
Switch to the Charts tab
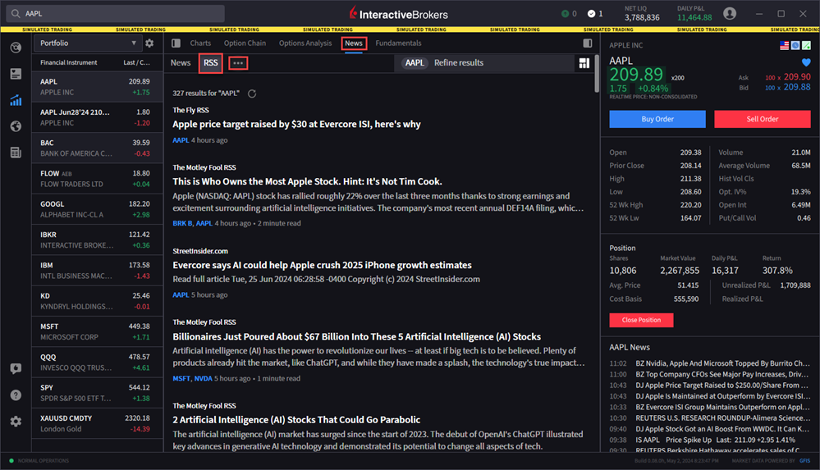tap(200, 43)
